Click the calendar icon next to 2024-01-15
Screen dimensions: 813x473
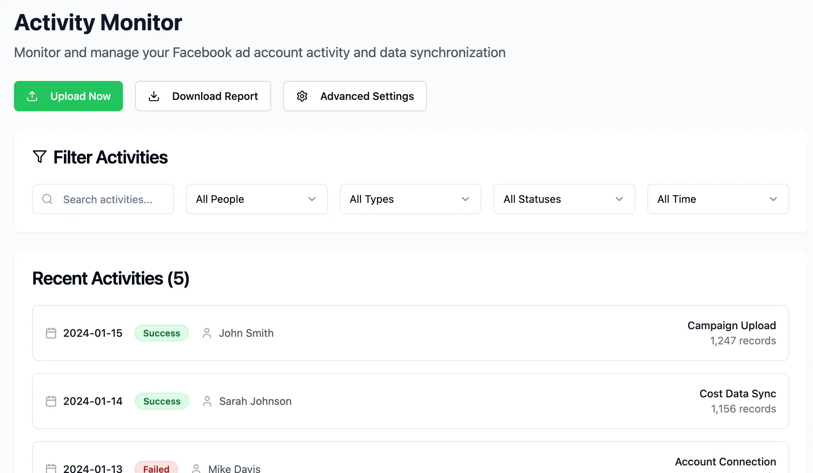pos(51,333)
